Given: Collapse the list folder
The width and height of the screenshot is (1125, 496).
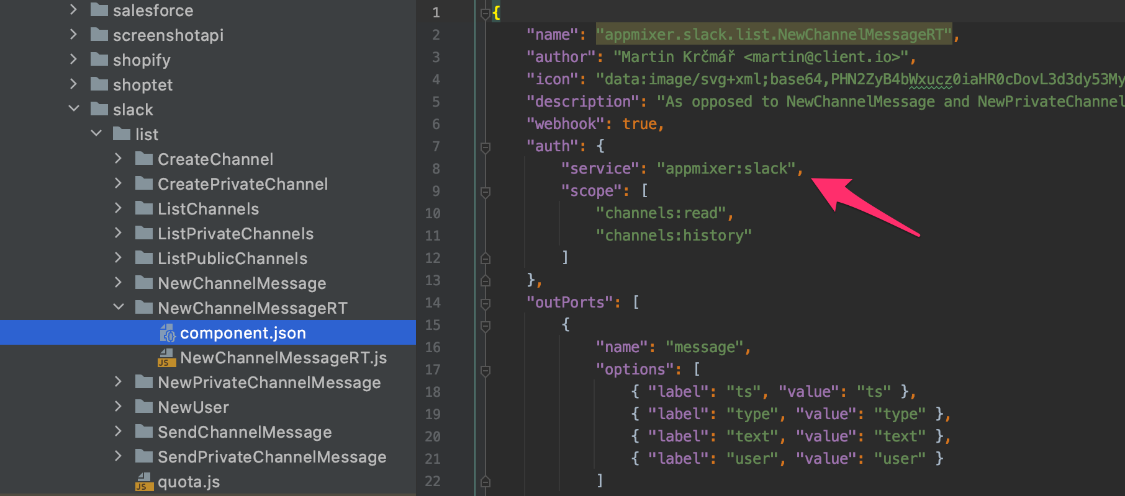Looking at the screenshot, I should click(x=96, y=133).
